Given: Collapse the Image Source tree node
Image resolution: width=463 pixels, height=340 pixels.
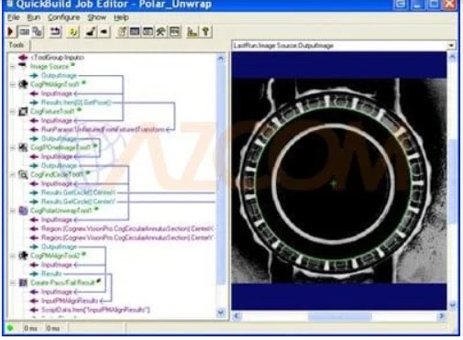Looking at the screenshot, I should coord(13,66).
